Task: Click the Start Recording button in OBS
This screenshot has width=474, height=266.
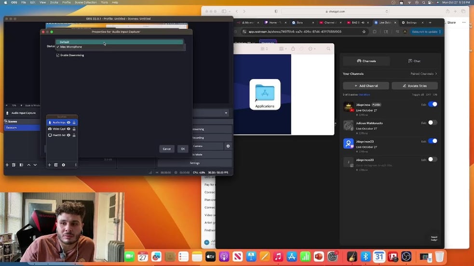Action: tap(212, 138)
